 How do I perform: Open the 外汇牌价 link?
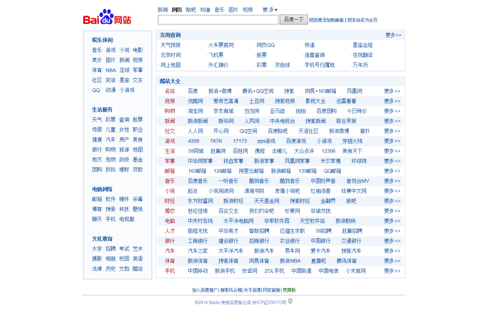tap(218, 65)
